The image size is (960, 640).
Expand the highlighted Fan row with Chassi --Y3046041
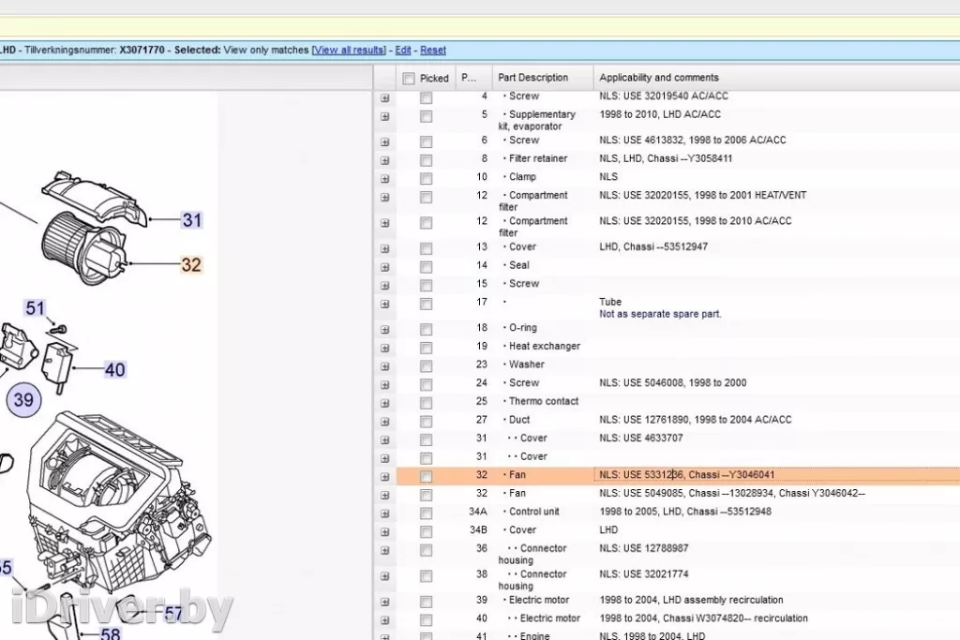[384, 476]
